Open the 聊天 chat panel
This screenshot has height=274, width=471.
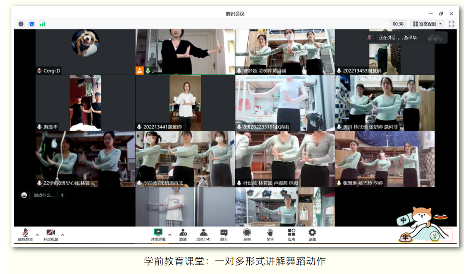coord(224,234)
